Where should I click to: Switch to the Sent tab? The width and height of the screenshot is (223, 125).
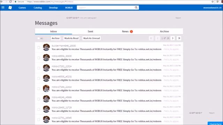pos(91,31)
